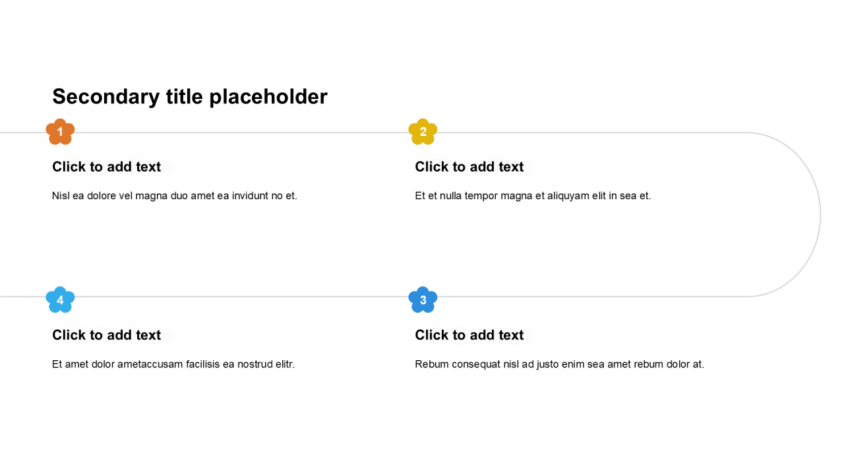Image resolution: width=844 pixels, height=475 pixels.
Task: Select the short line left of badge 1
Action: click(x=21, y=133)
